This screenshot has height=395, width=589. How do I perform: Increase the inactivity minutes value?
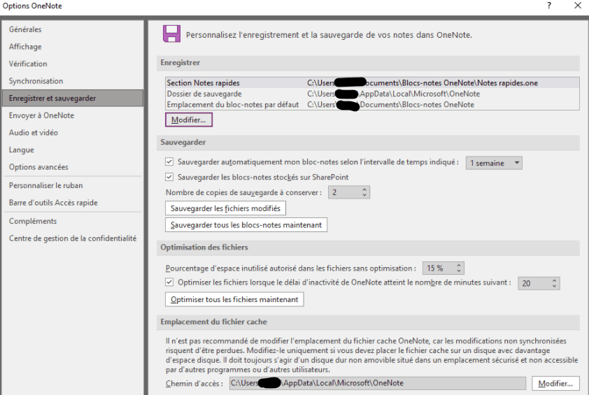(555, 281)
